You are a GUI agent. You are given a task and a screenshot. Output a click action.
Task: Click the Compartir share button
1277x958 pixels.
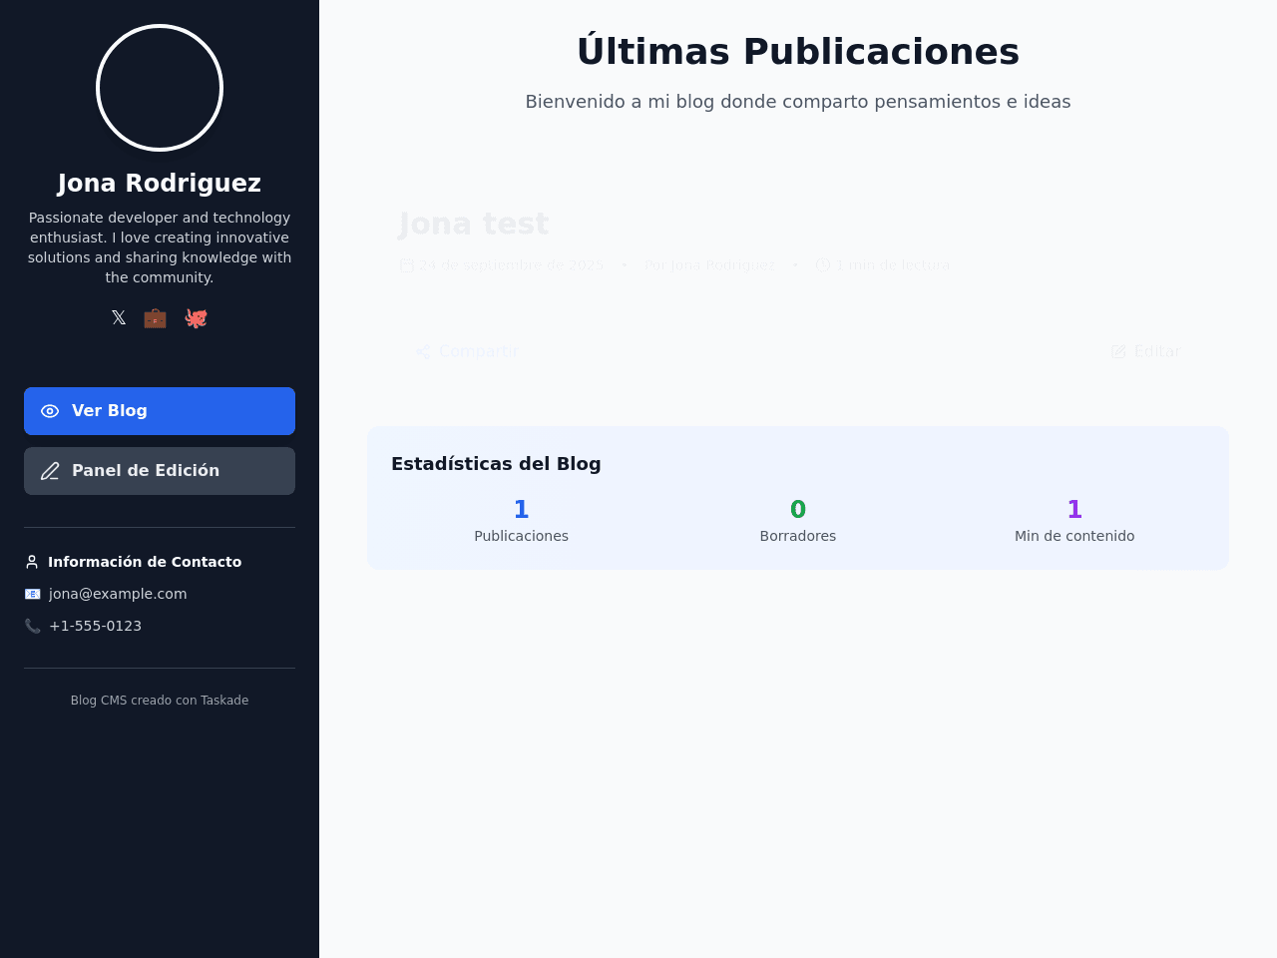[466, 351]
